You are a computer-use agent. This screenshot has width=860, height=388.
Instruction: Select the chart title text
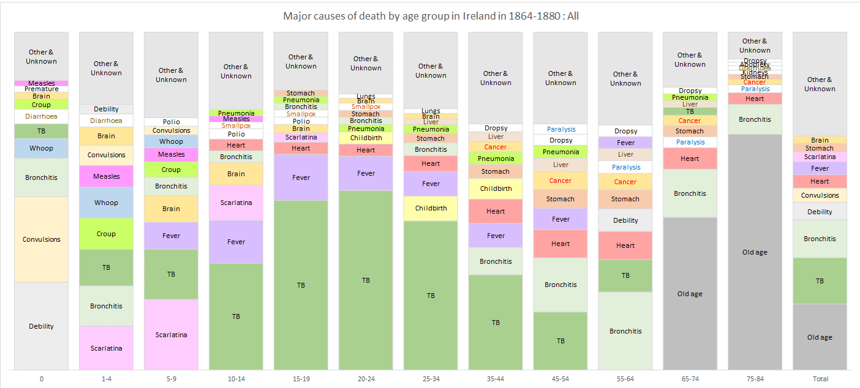[x=429, y=15]
